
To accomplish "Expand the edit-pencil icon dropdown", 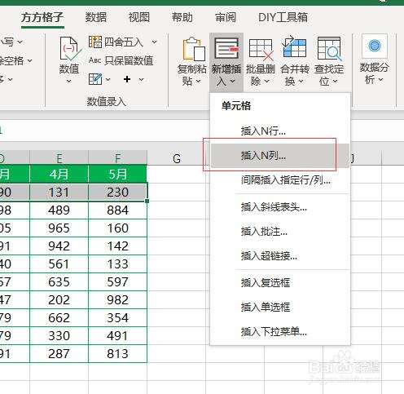I will [108, 79].
